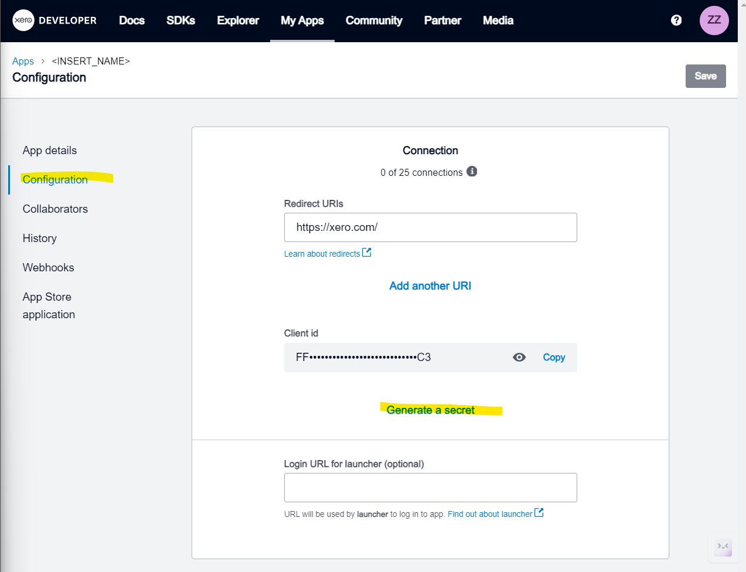
Task: Navigate to Apps breadcrumb link
Action: tap(23, 61)
